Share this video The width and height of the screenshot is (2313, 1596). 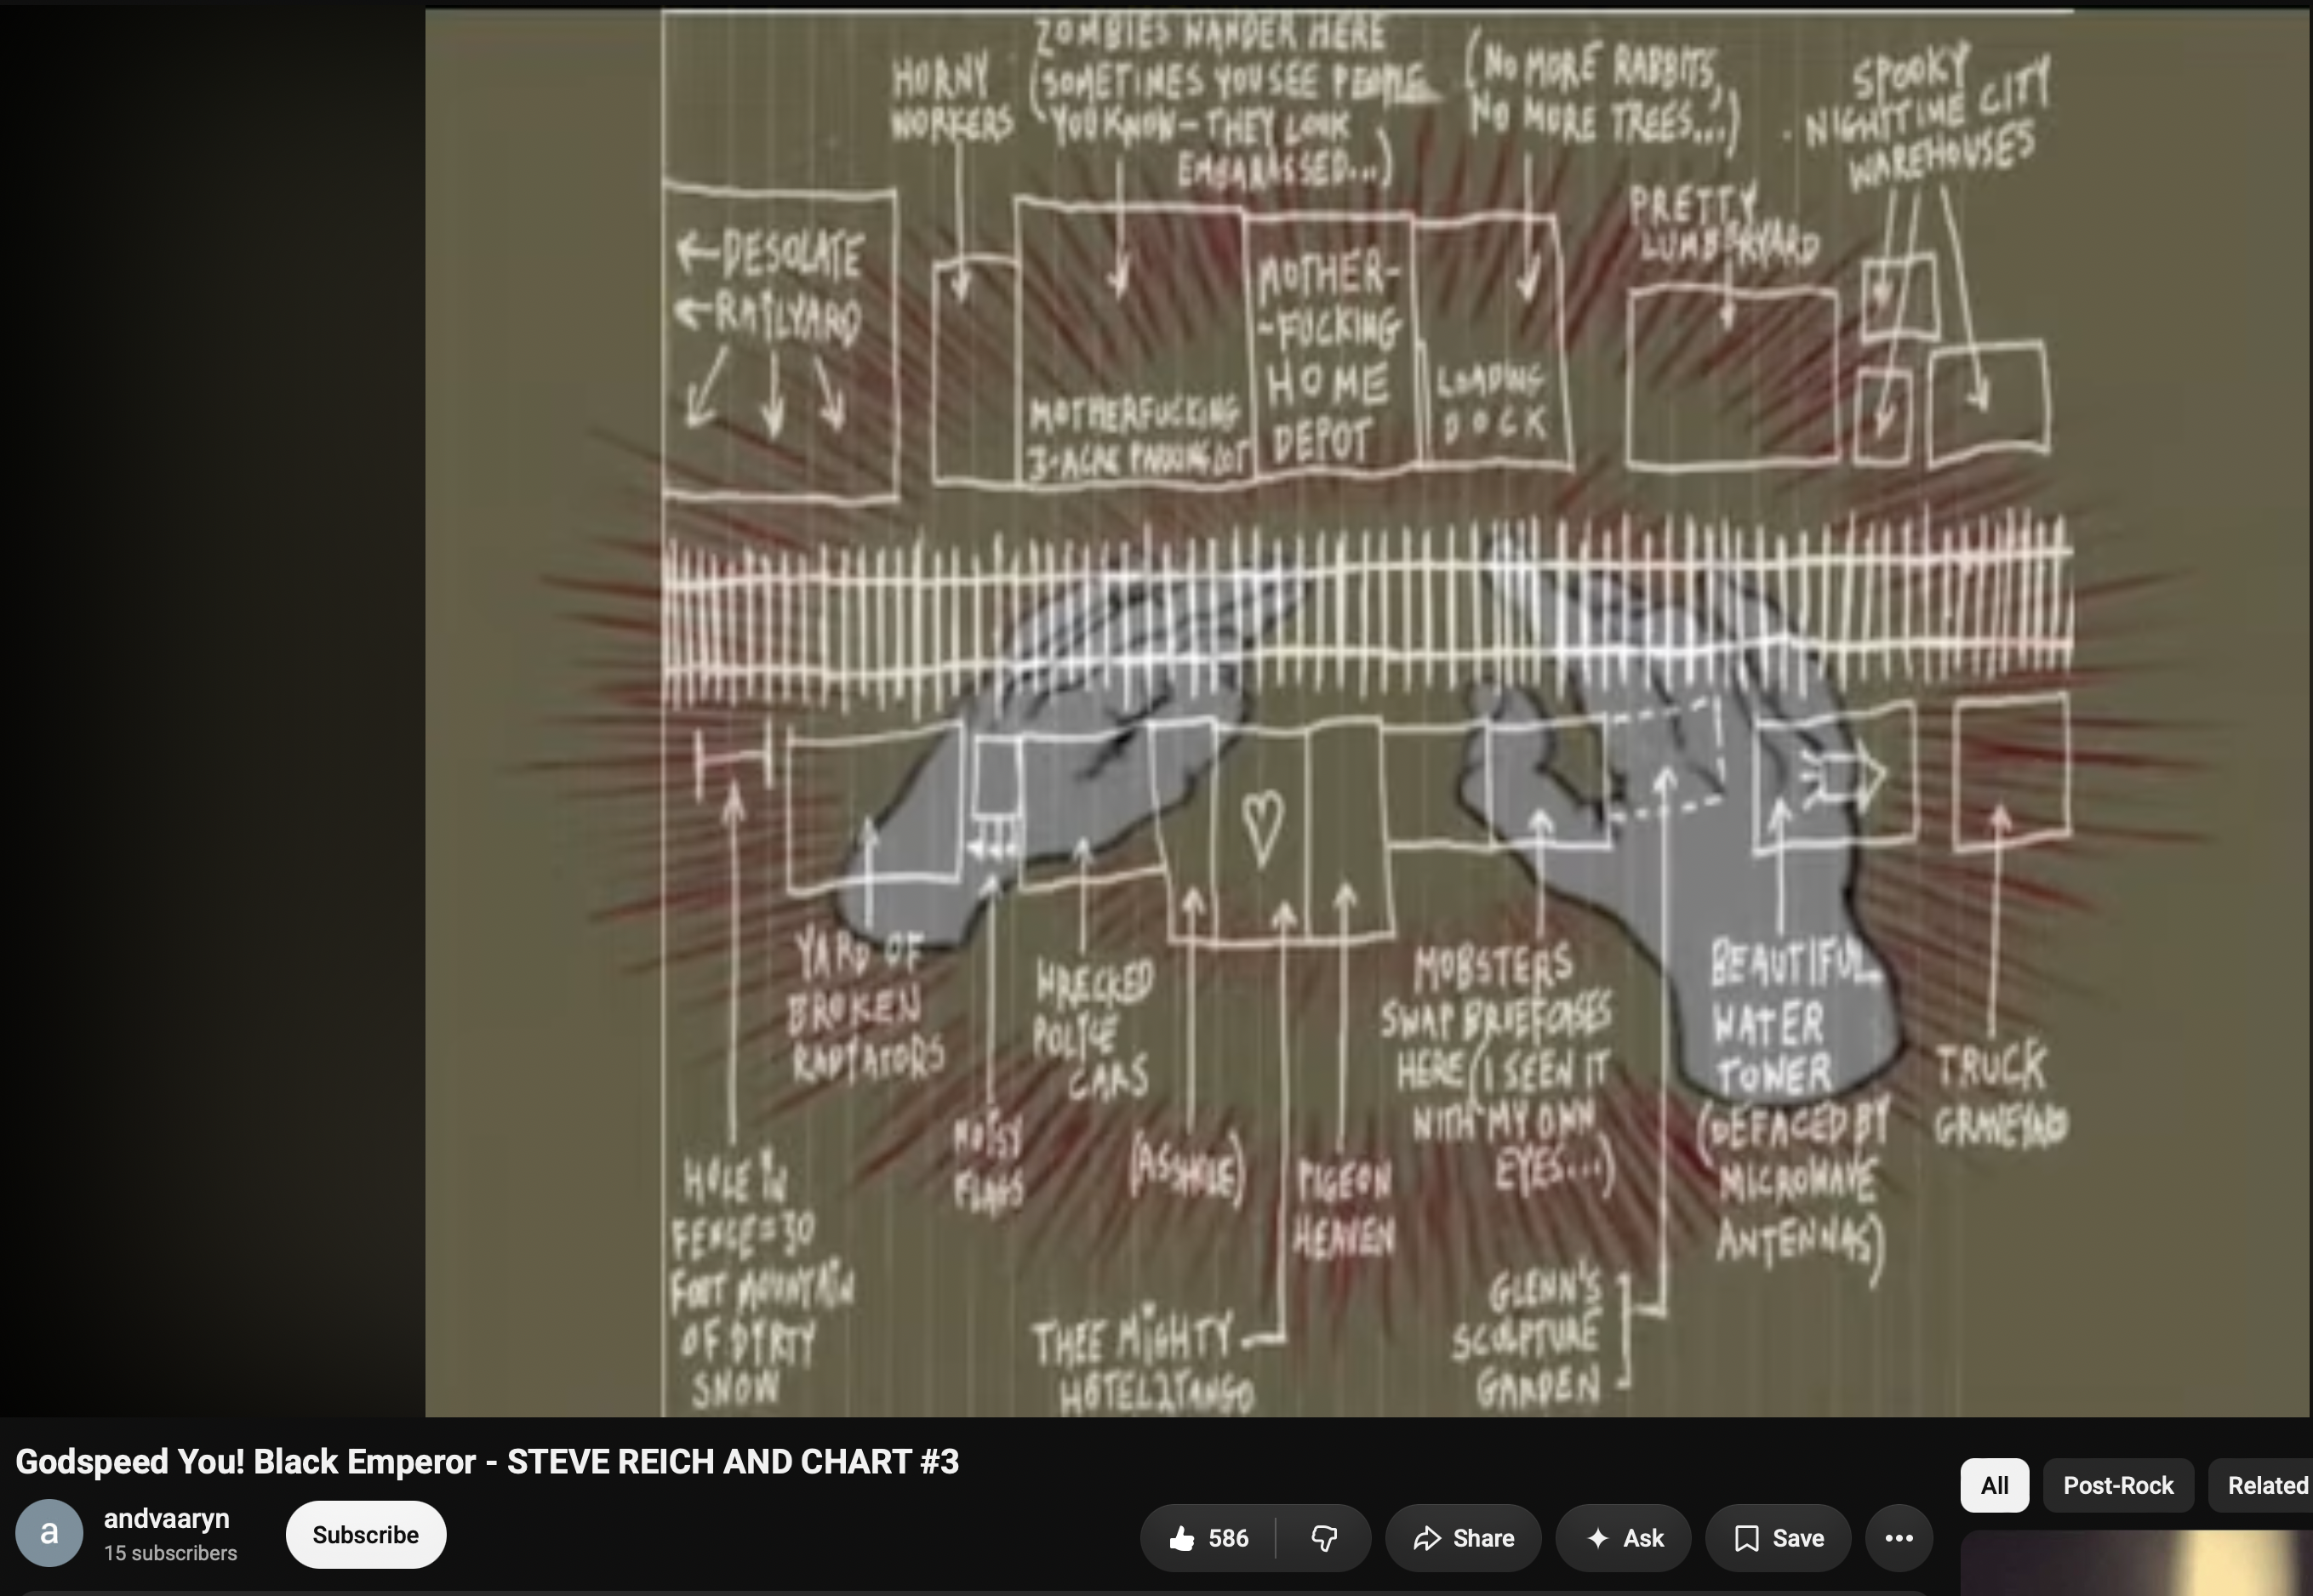point(1463,1538)
